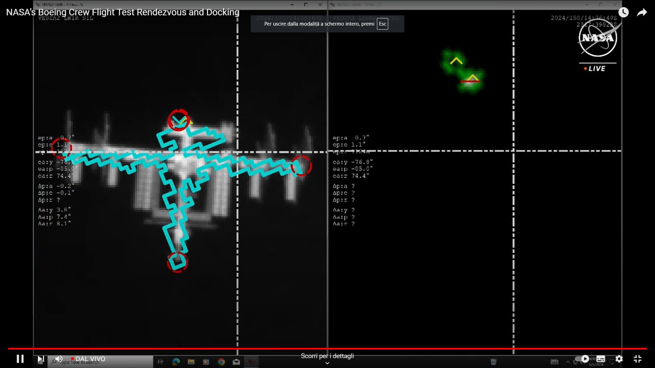Click the Share arrow icon

pos(642,13)
